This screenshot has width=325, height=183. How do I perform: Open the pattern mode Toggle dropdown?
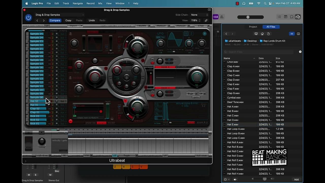pyautogui.click(x=128, y=156)
